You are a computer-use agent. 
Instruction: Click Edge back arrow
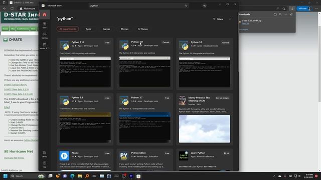click(x=5, y=8)
